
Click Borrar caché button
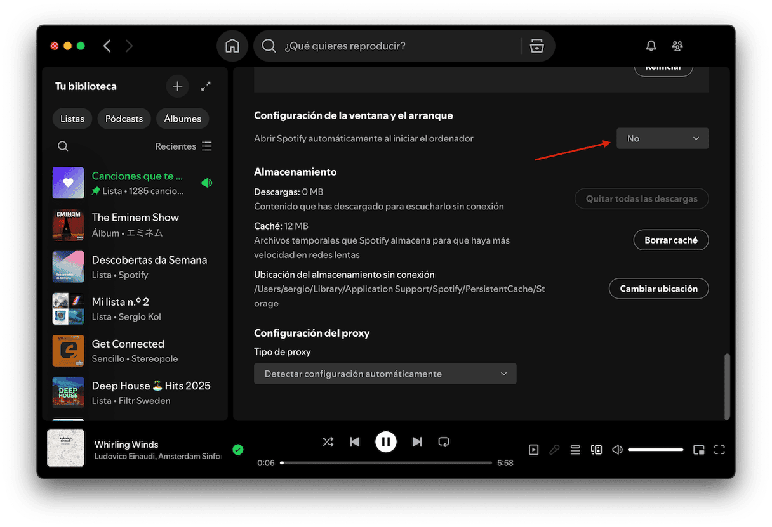(671, 240)
